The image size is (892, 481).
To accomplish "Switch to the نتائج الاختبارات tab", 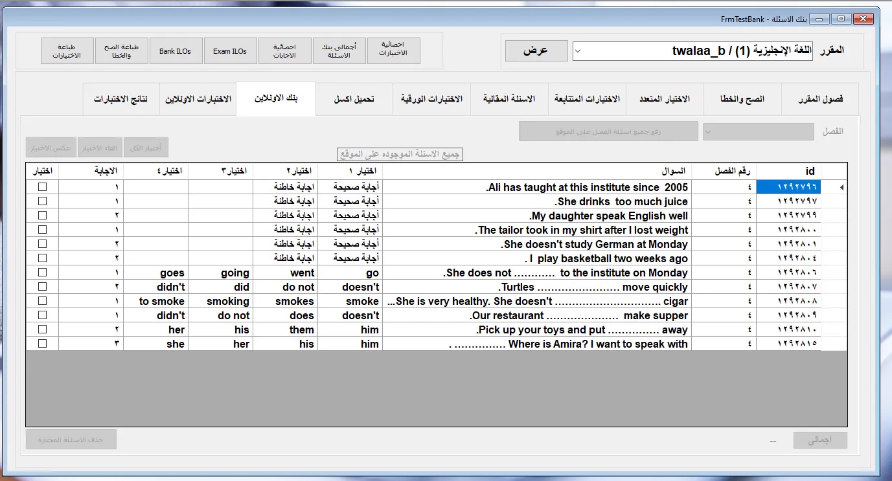I will 121,99.
